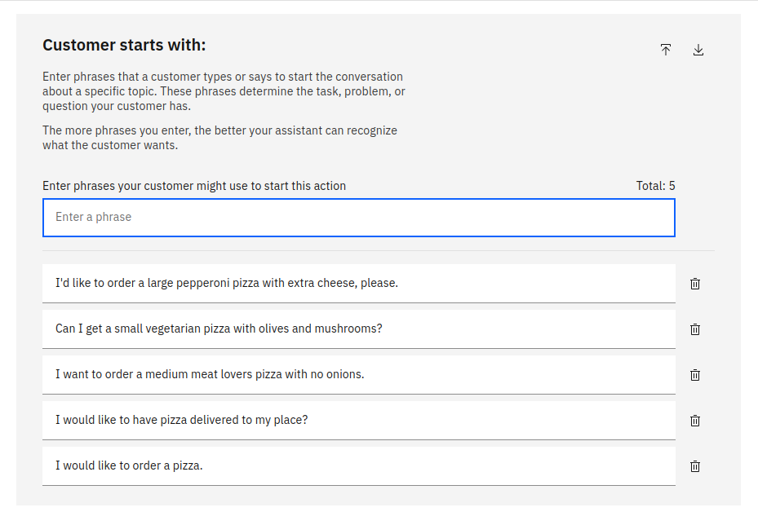The width and height of the screenshot is (758, 525).
Task: Focus the 'Enter a phrase' input field
Action: click(358, 218)
